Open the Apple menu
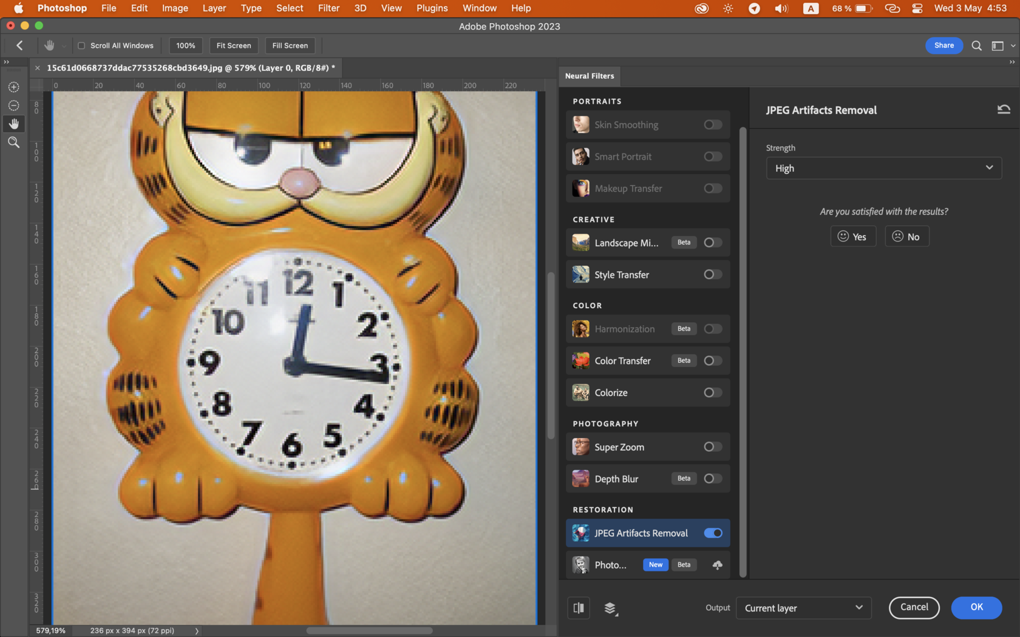 [x=18, y=8]
